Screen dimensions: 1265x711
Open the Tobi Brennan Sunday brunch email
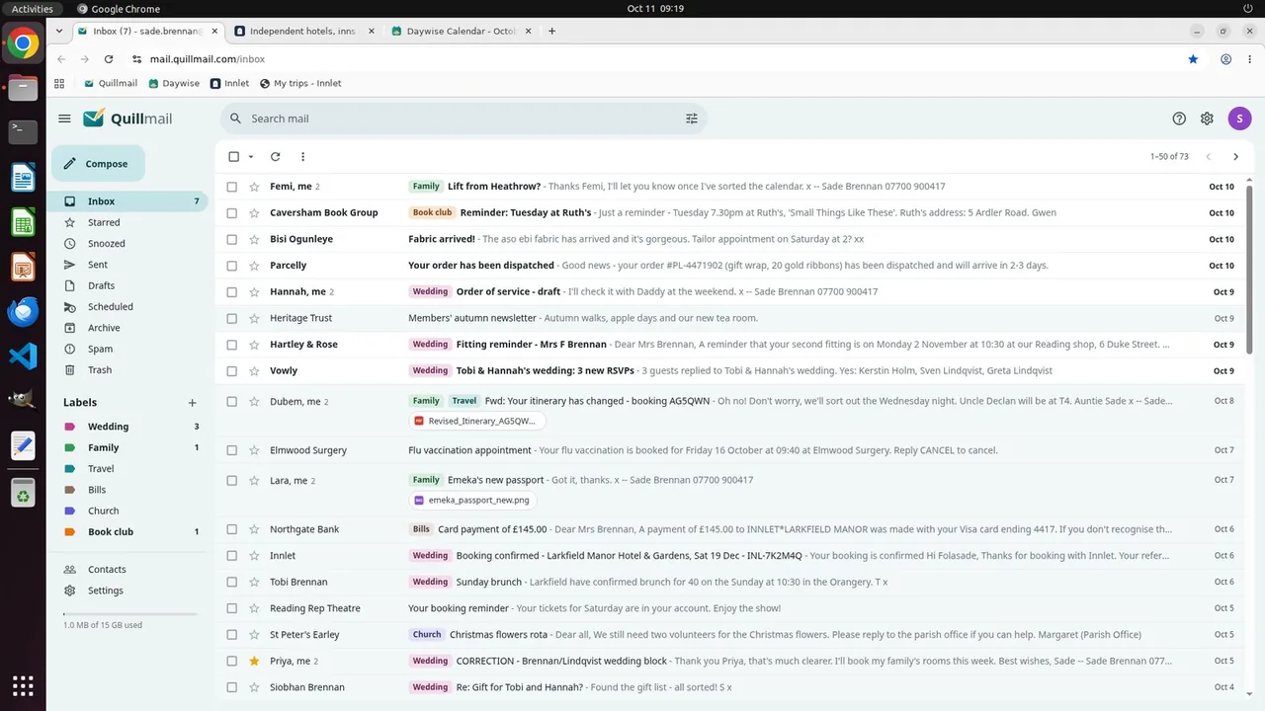[730, 582]
